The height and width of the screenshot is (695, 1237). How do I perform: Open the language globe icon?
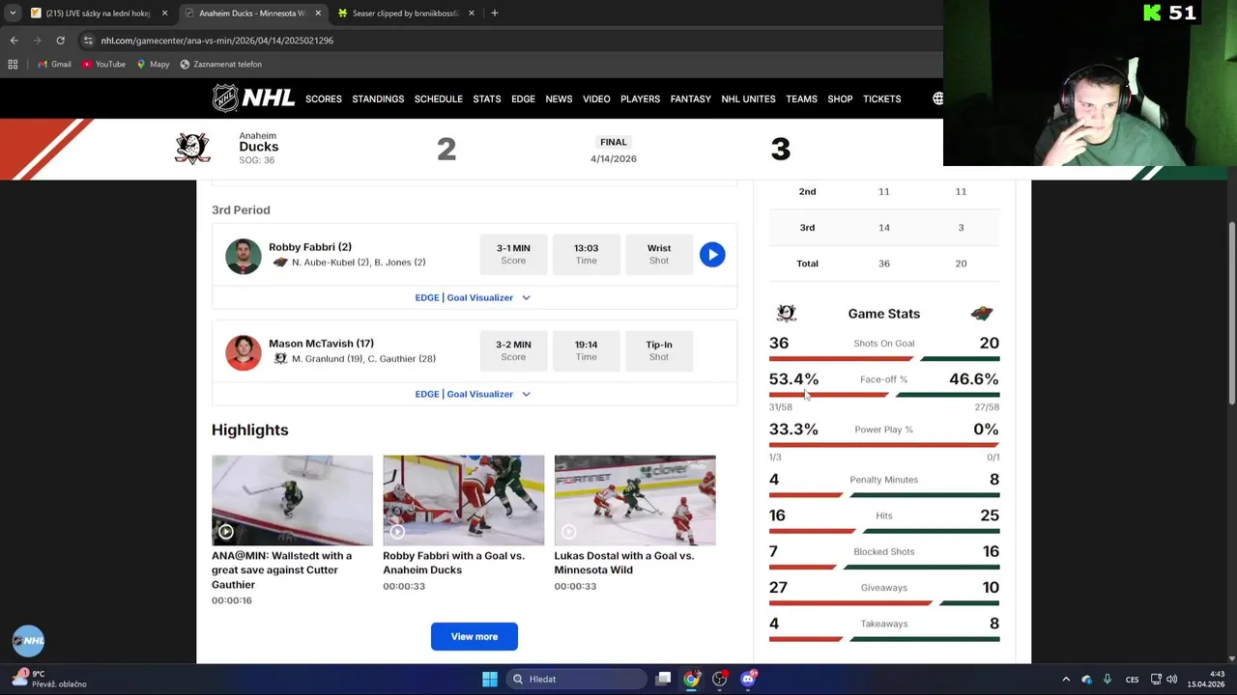(x=936, y=98)
